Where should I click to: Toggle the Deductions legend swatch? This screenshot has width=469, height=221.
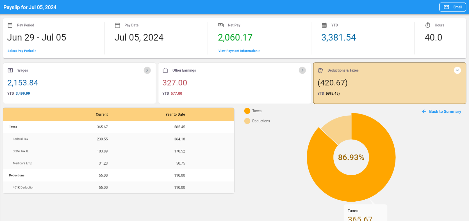(247, 121)
